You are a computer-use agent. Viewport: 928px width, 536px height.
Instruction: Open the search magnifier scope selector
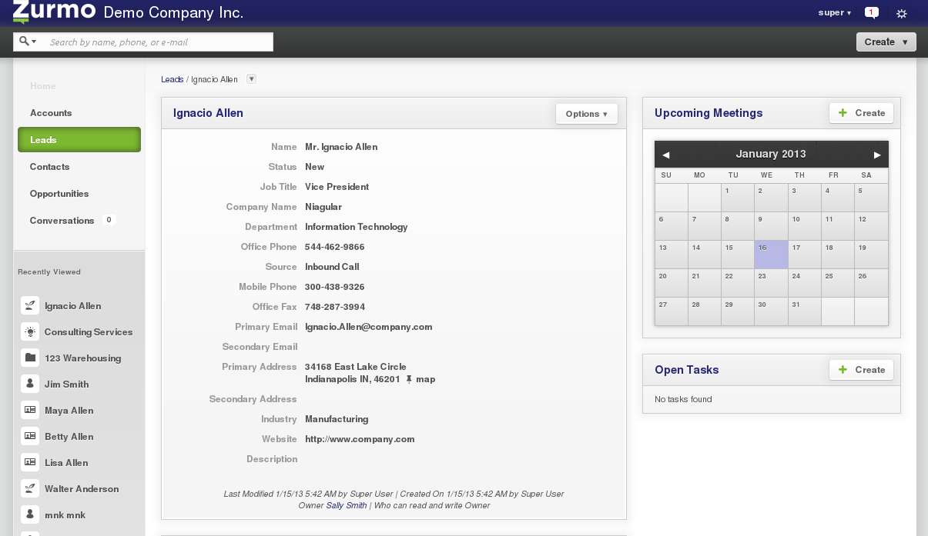coord(28,42)
